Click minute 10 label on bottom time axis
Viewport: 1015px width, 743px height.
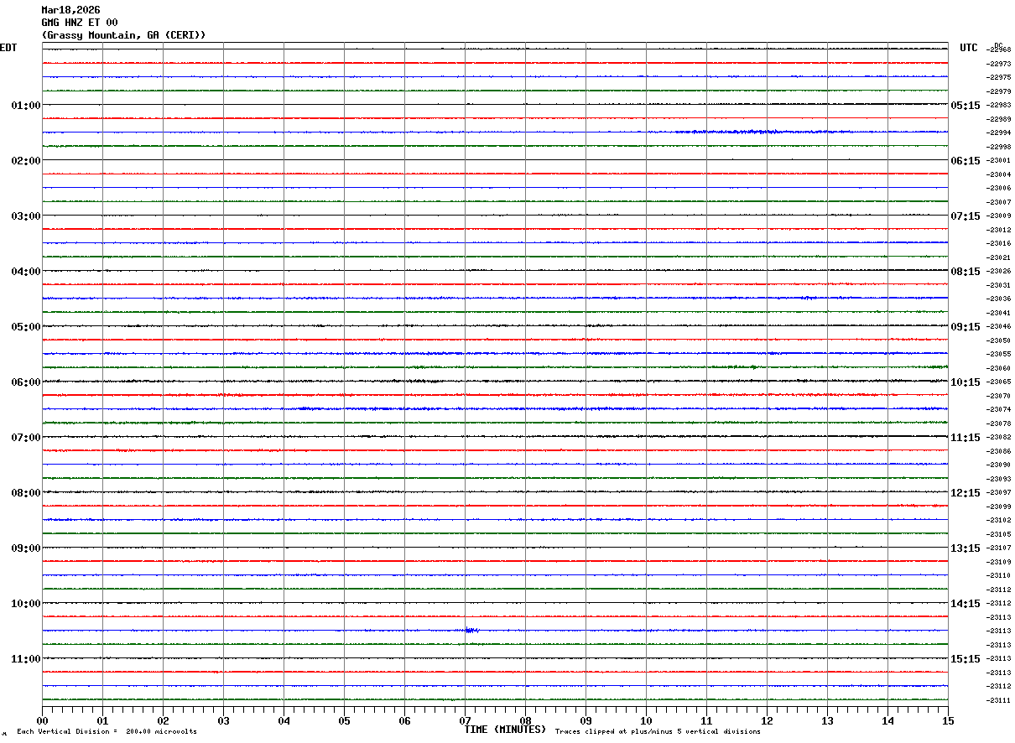(x=646, y=720)
